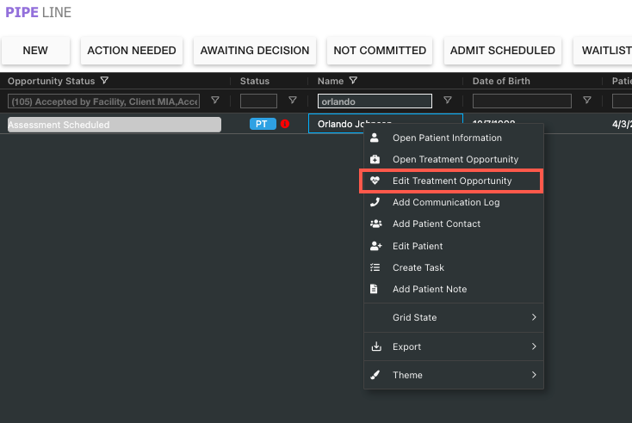This screenshot has height=423, width=632.
Task: Click the phone icon for Add Communication Log
Action: (375, 202)
